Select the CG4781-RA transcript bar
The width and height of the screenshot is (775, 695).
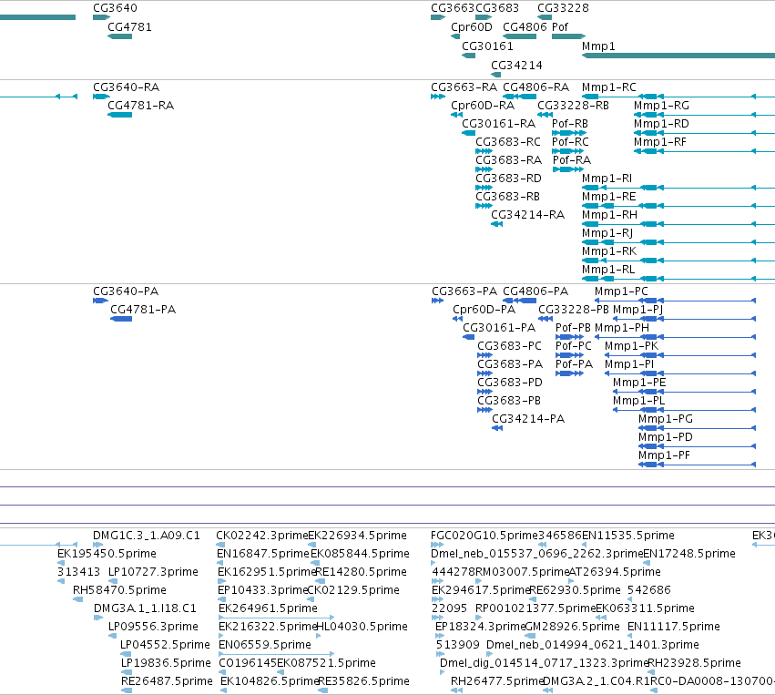(119, 115)
